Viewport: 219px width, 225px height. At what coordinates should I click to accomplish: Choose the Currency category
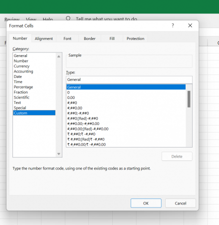click(21, 66)
